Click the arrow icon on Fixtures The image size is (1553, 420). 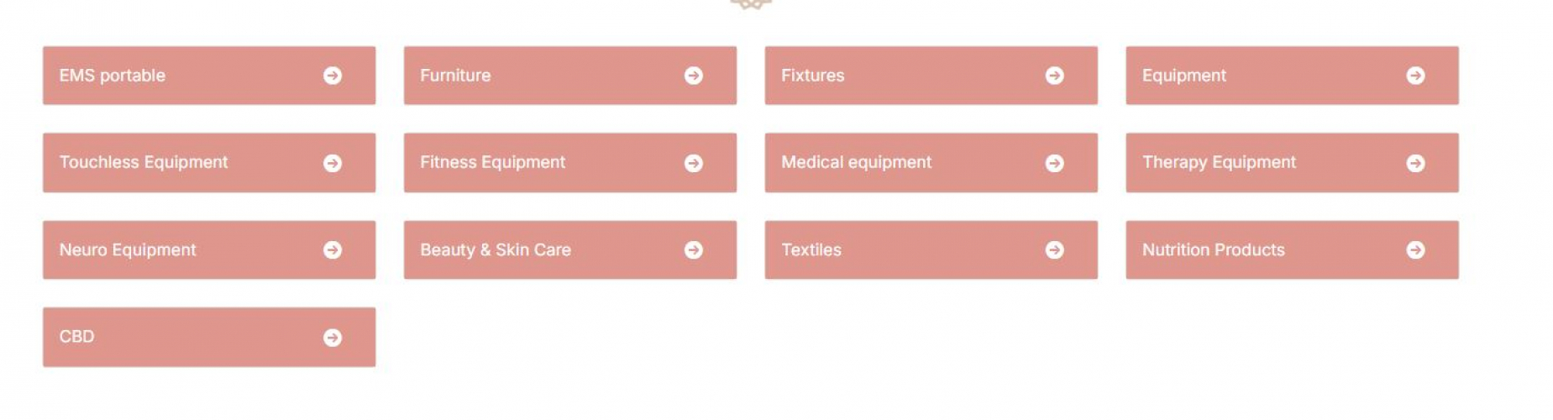(1055, 76)
